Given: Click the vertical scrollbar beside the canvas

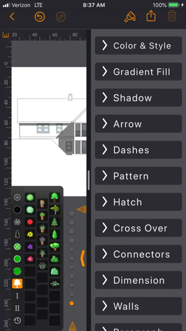Looking at the screenshot, I should click(x=89, y=180).
